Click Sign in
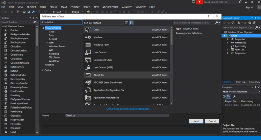Screen dimensions: 261x140 [x=249, y=7]
